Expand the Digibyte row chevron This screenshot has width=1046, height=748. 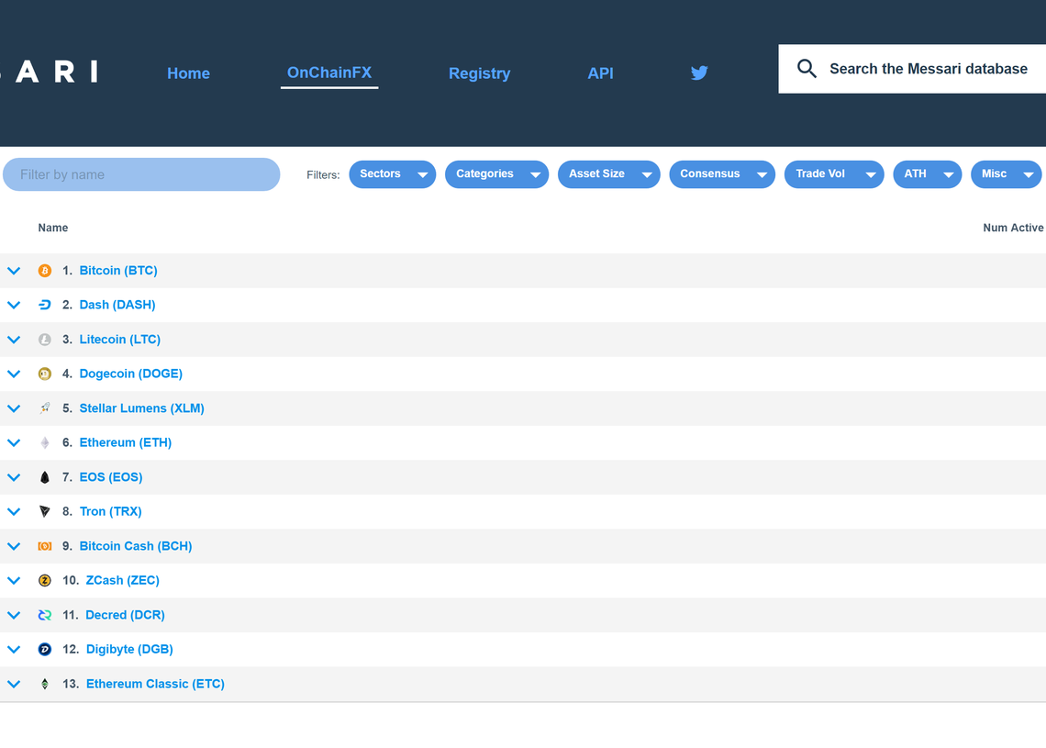[x=14, y=649]
